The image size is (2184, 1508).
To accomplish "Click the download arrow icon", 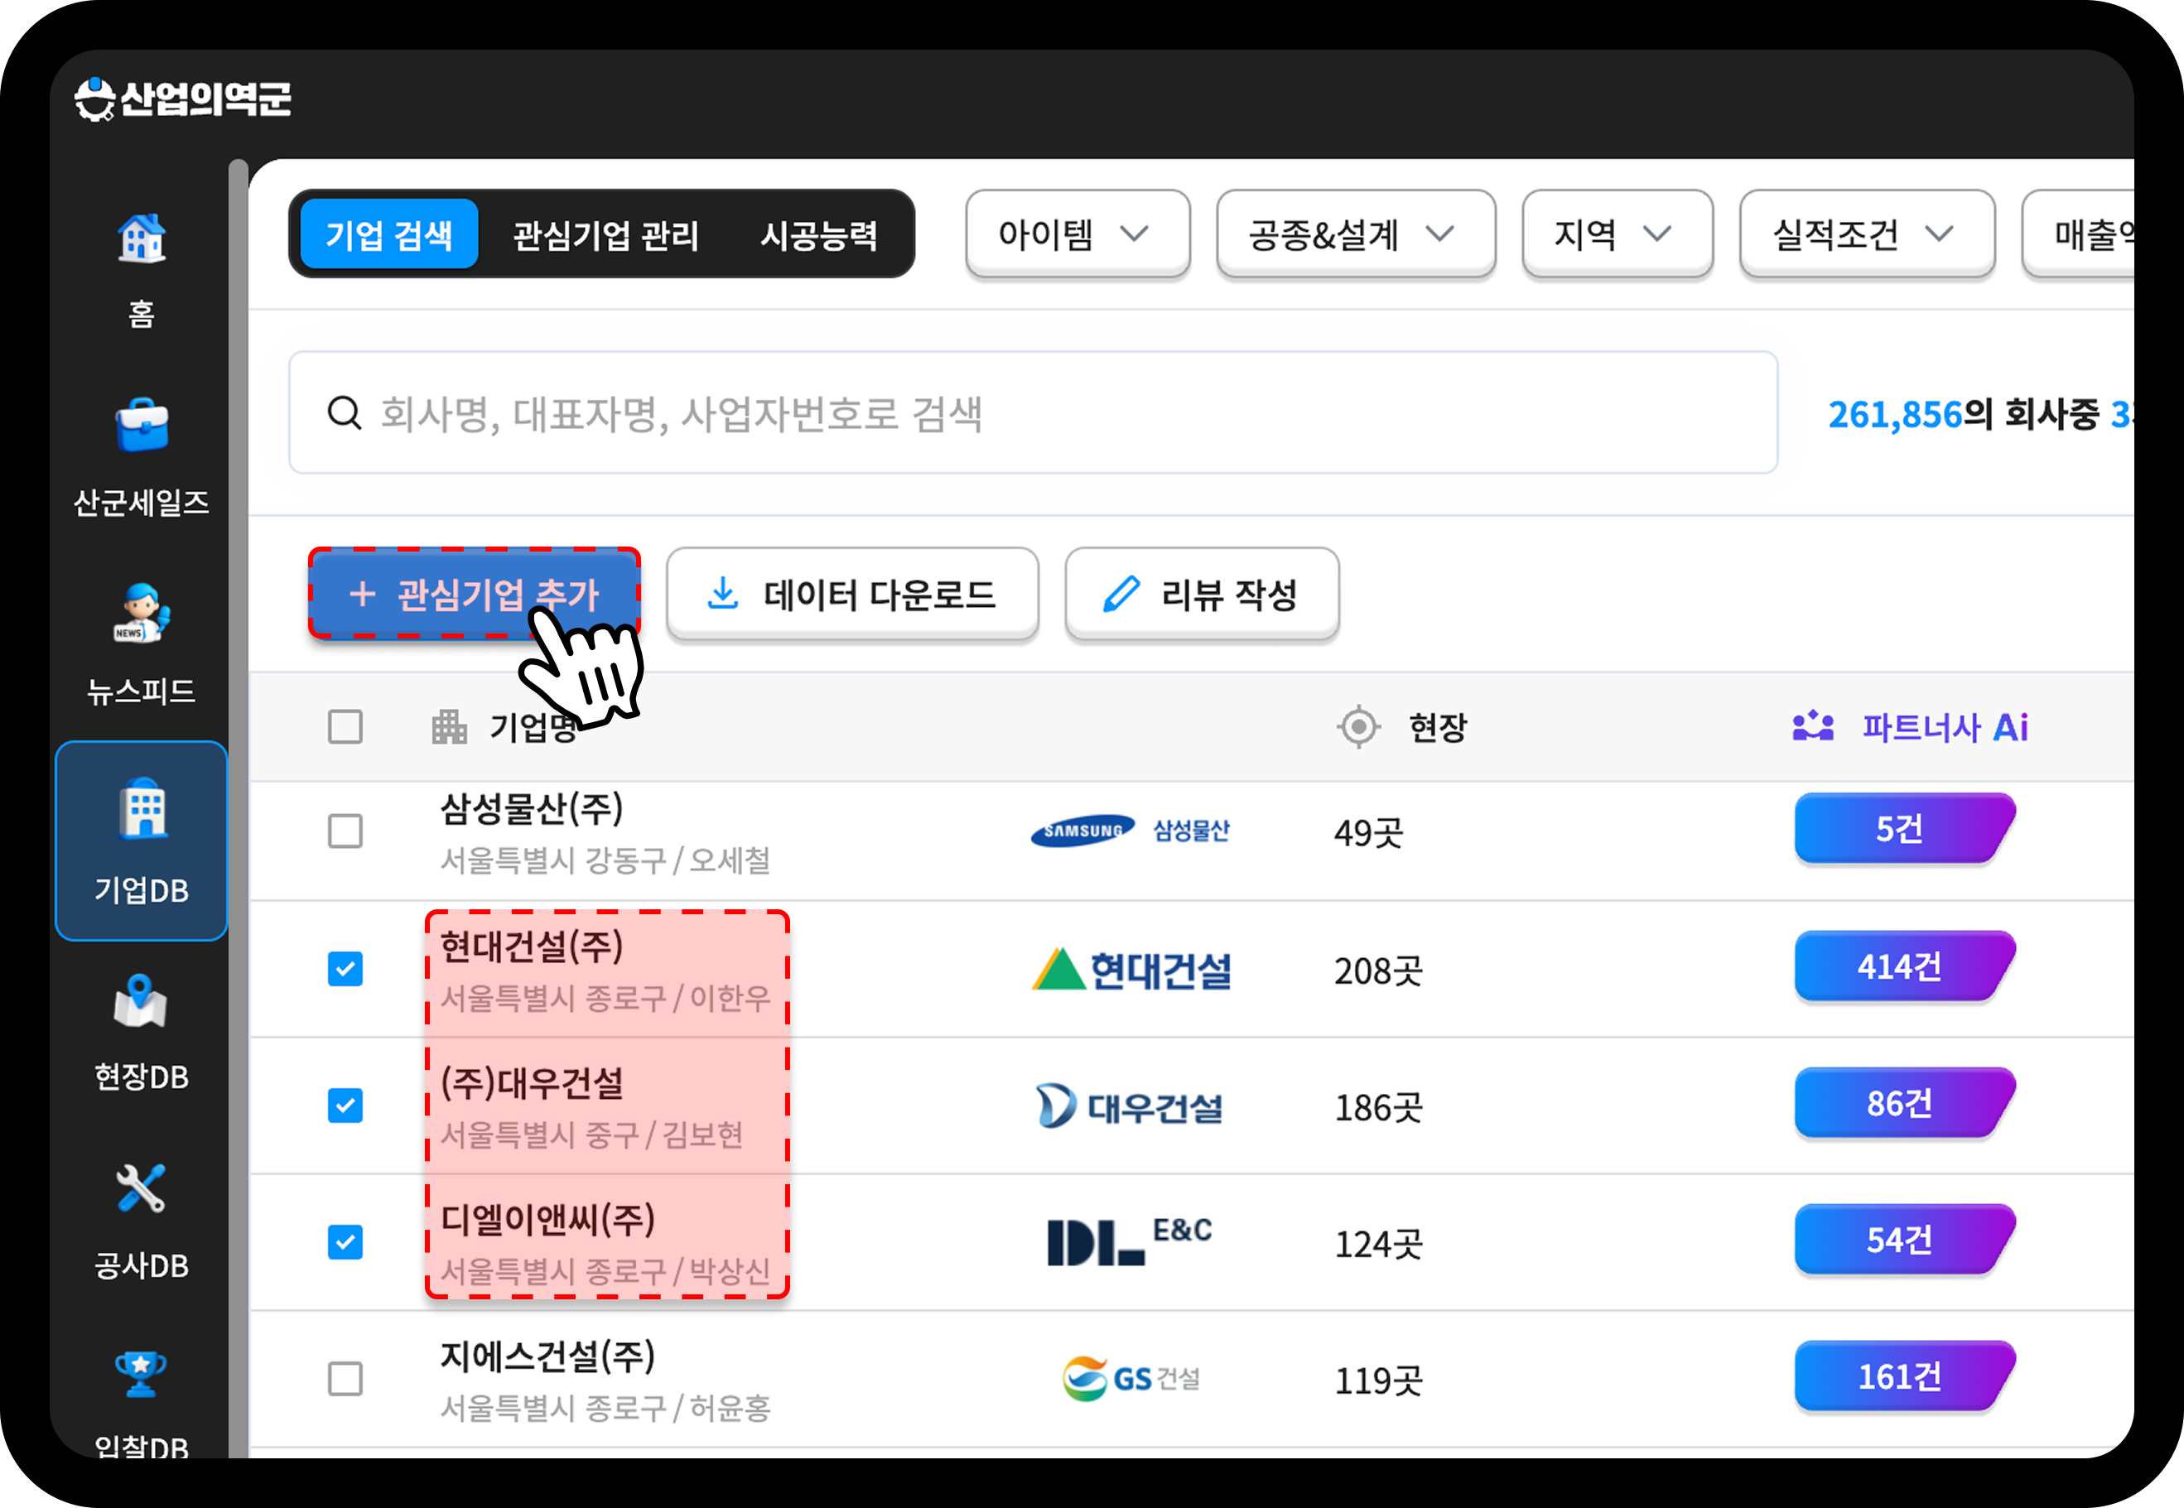I will point(723,594).
